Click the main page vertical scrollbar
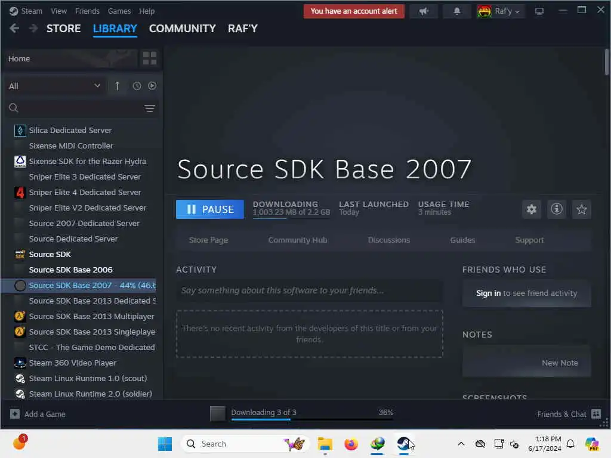This screenshot has width=611, height=458. coord(607,62)
